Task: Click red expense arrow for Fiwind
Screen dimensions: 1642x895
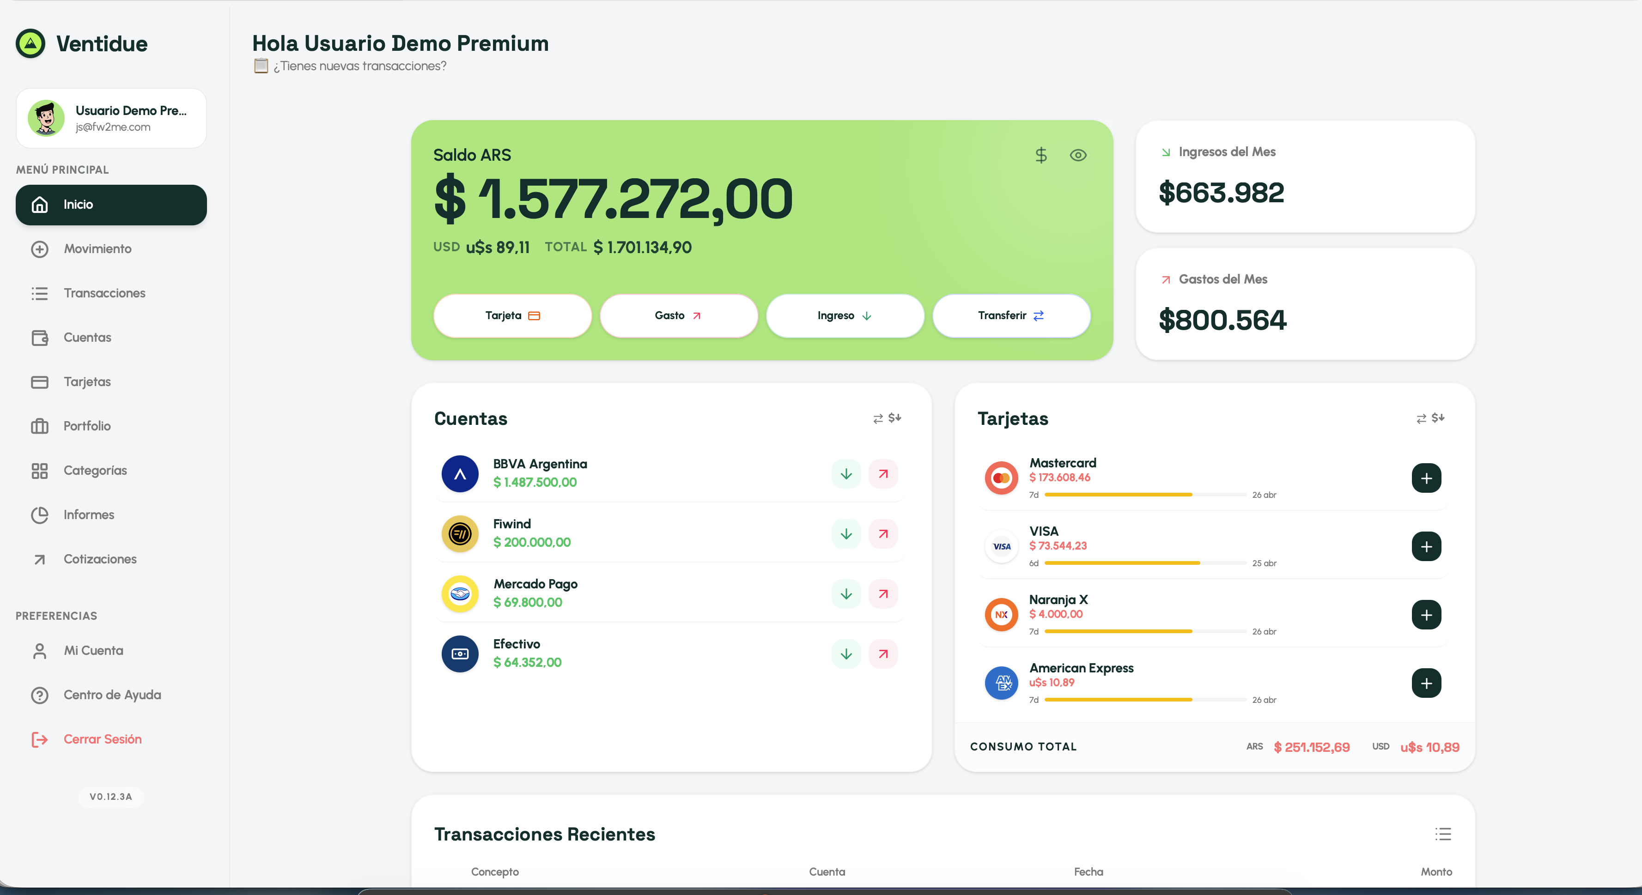Action: (883, 534)
